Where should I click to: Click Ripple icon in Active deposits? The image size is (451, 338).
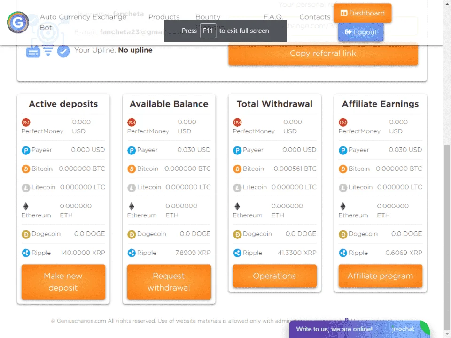tap(26, 253)
